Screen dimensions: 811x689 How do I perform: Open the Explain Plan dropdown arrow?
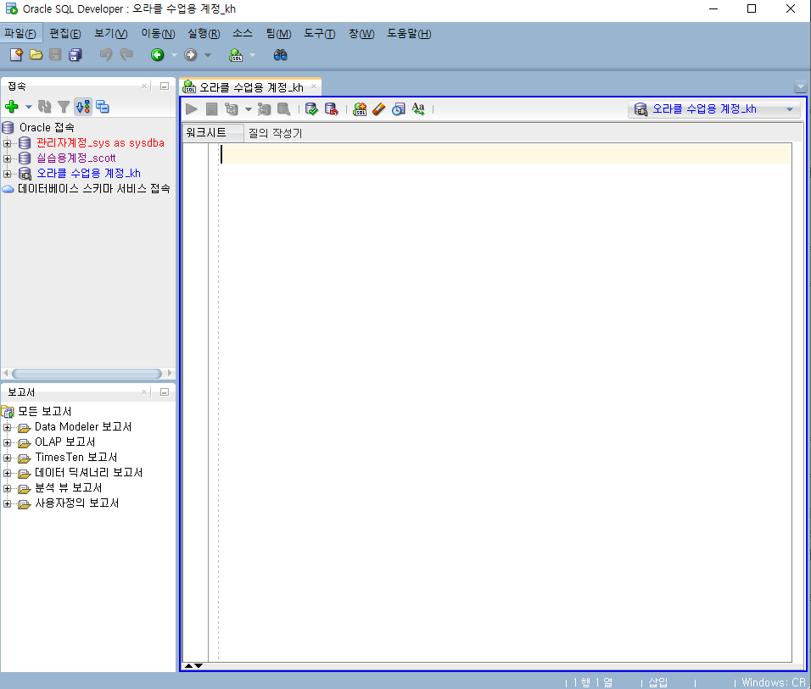pos(249,109)
